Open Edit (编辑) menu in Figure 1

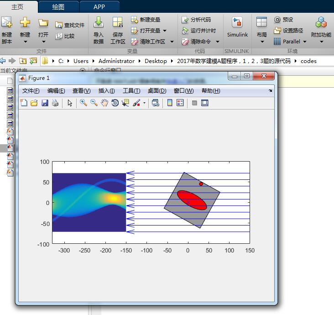(56, 91)
